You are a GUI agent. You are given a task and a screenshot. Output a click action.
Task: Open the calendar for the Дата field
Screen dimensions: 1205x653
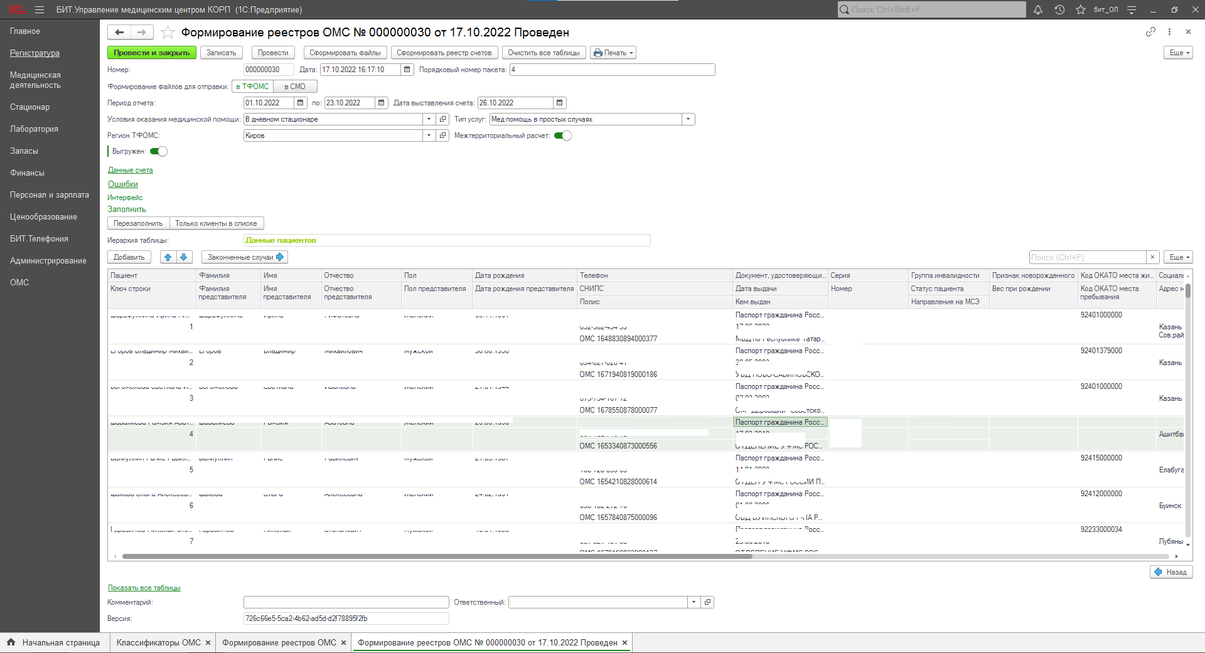tap(407, 70)
